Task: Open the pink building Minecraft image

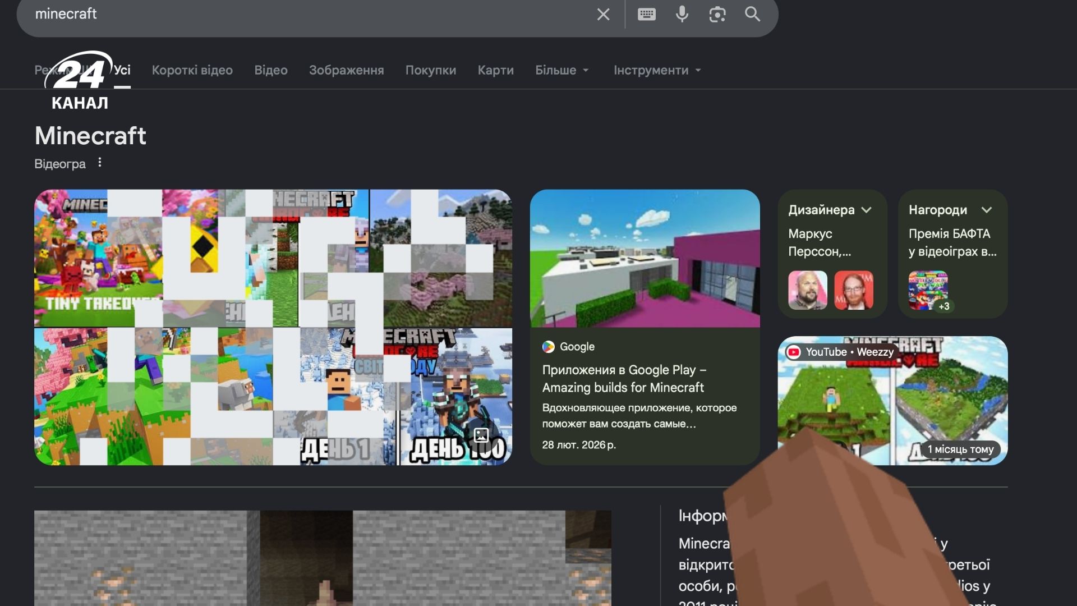Action: tap(645, 258)
